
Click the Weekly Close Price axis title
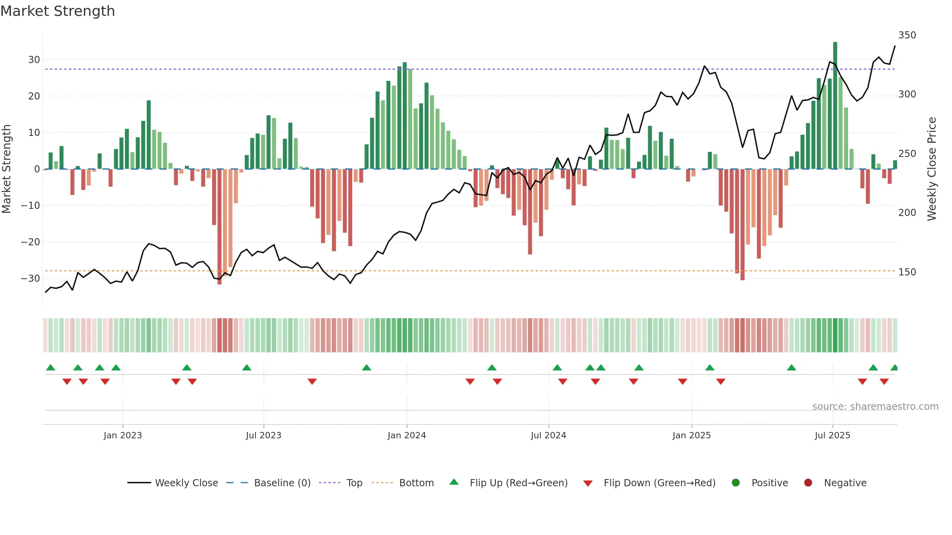tap(932, 169)
